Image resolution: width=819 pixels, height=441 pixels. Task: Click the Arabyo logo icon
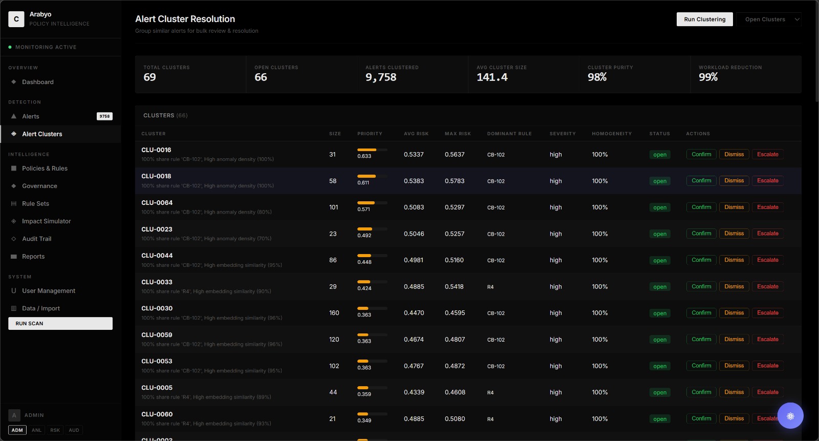16,19
